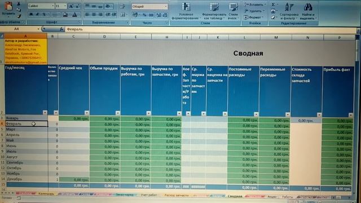
Task: Open Форматировать как таблицу gallery
Action: 214,11
